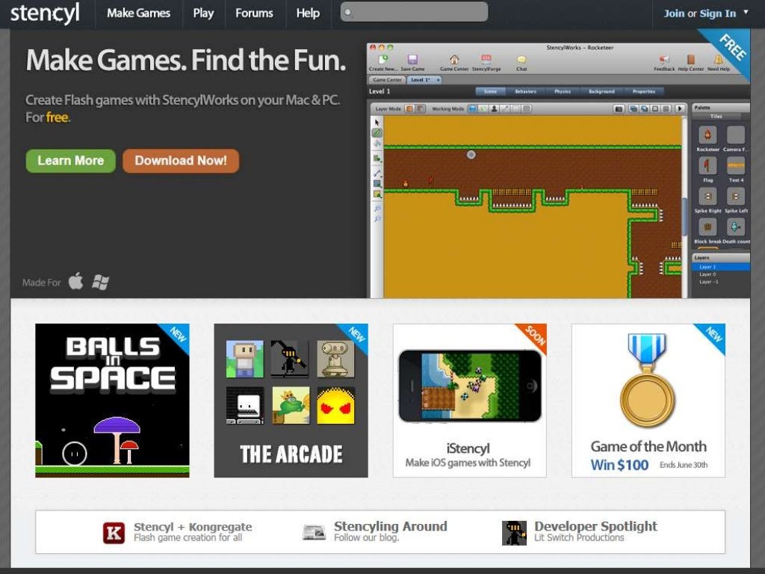
Task: Click the Need Help bell icon
Action: coord(719,60)
